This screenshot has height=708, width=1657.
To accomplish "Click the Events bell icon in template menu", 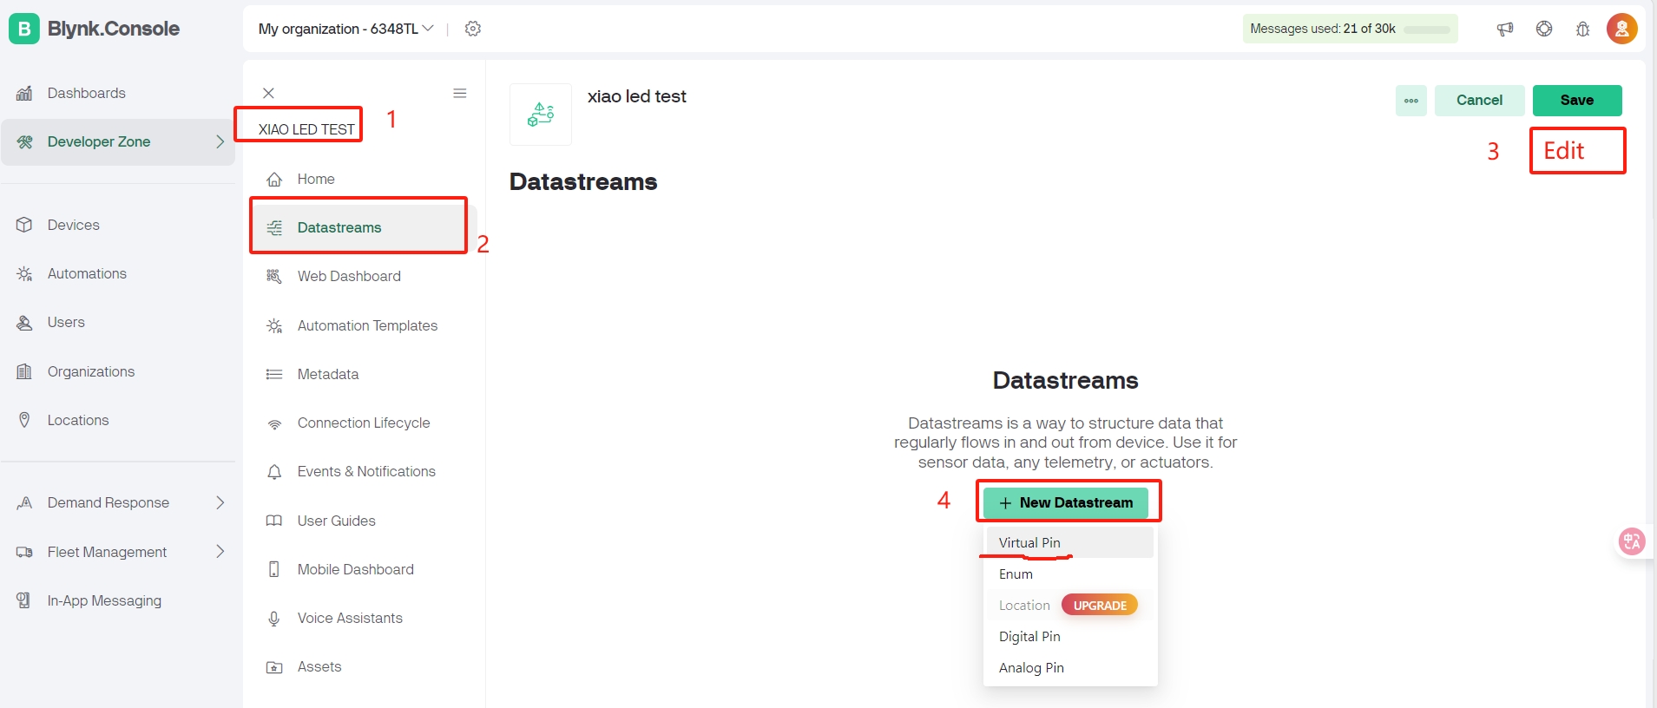I will click(274, 472).
